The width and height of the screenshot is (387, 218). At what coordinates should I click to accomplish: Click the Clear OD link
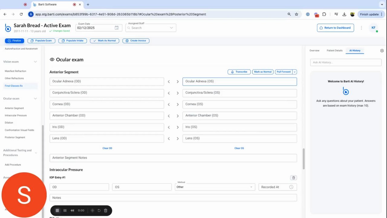pyautogui.click(x=107, y=148)
